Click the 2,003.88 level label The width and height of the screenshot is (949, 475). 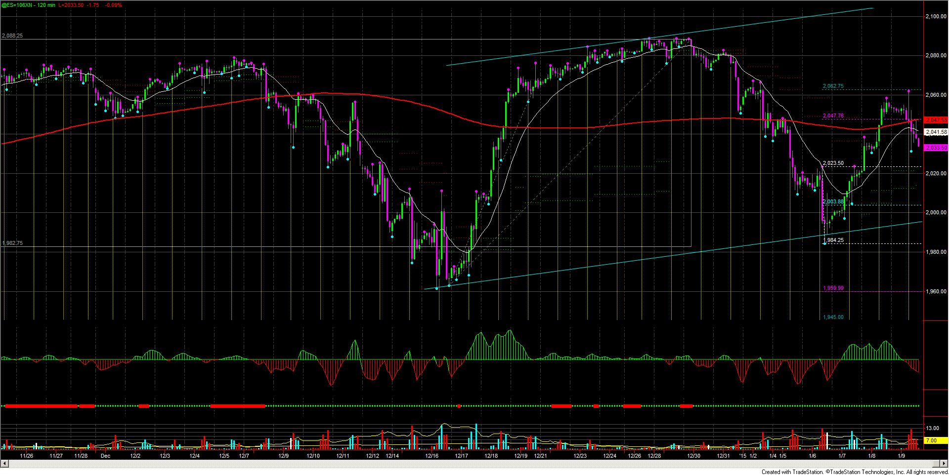point(833,202)
